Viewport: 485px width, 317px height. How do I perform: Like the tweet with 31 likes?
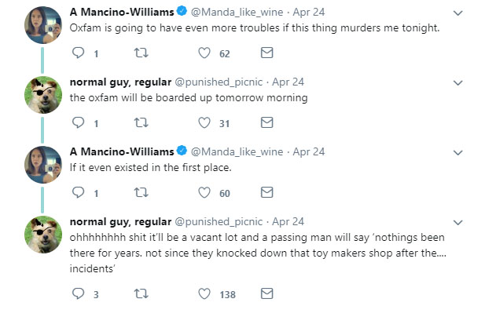pyautogui.click(x=205, y=122)
